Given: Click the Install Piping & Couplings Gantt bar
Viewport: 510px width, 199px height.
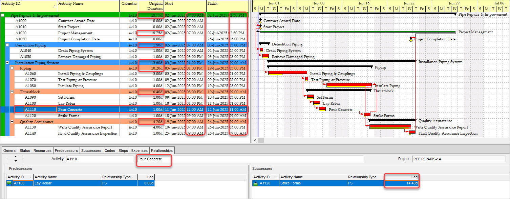Looking at the screenshot, I should click(x=288, y=73).
